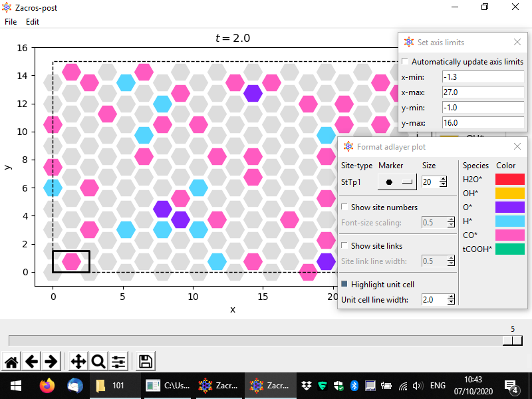The height and width of the screenshot is (399, 532).
Task: Open the Configure subplots sliders icon
Action: 118,362
